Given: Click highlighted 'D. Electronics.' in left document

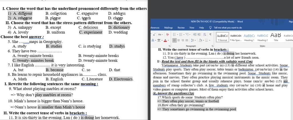Looking at the screenshot, I should [121, 79].
